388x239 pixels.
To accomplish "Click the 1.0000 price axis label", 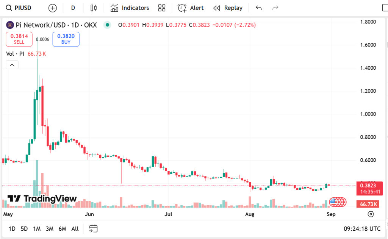I will 368,114.
